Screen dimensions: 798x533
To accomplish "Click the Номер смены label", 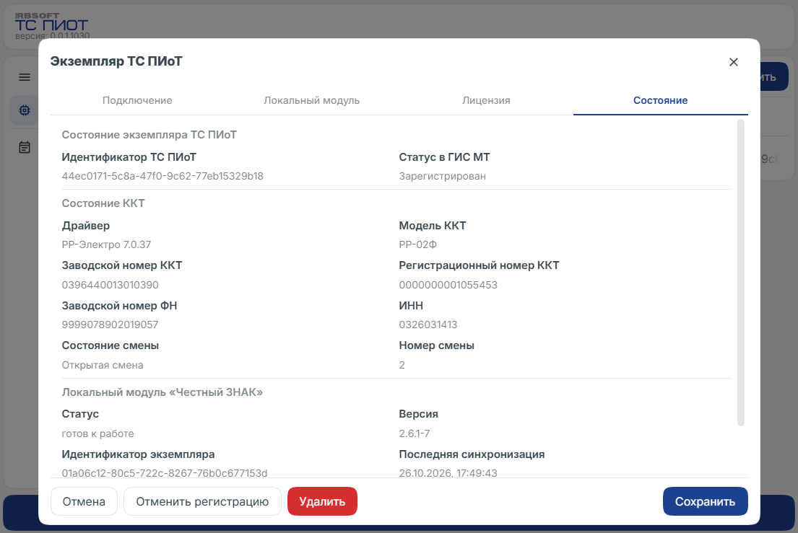I will [x=437, y=345].
